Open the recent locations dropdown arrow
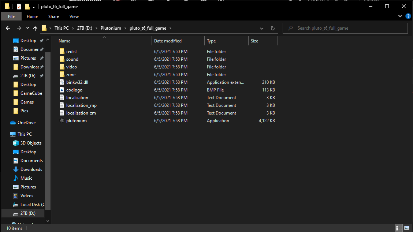This screenshot has height=232, width=413. [27, 28]
